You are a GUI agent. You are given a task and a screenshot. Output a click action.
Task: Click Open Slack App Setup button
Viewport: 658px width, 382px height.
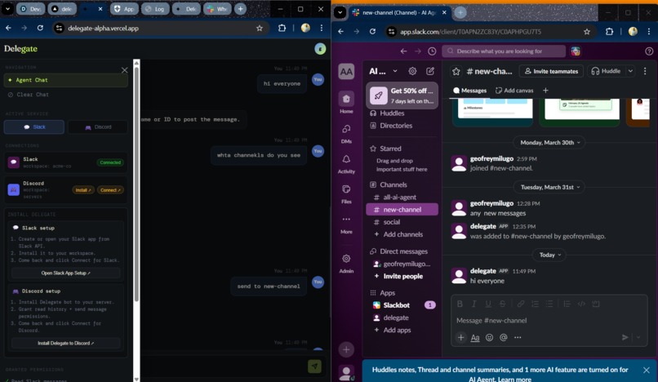tap(66, 273)
